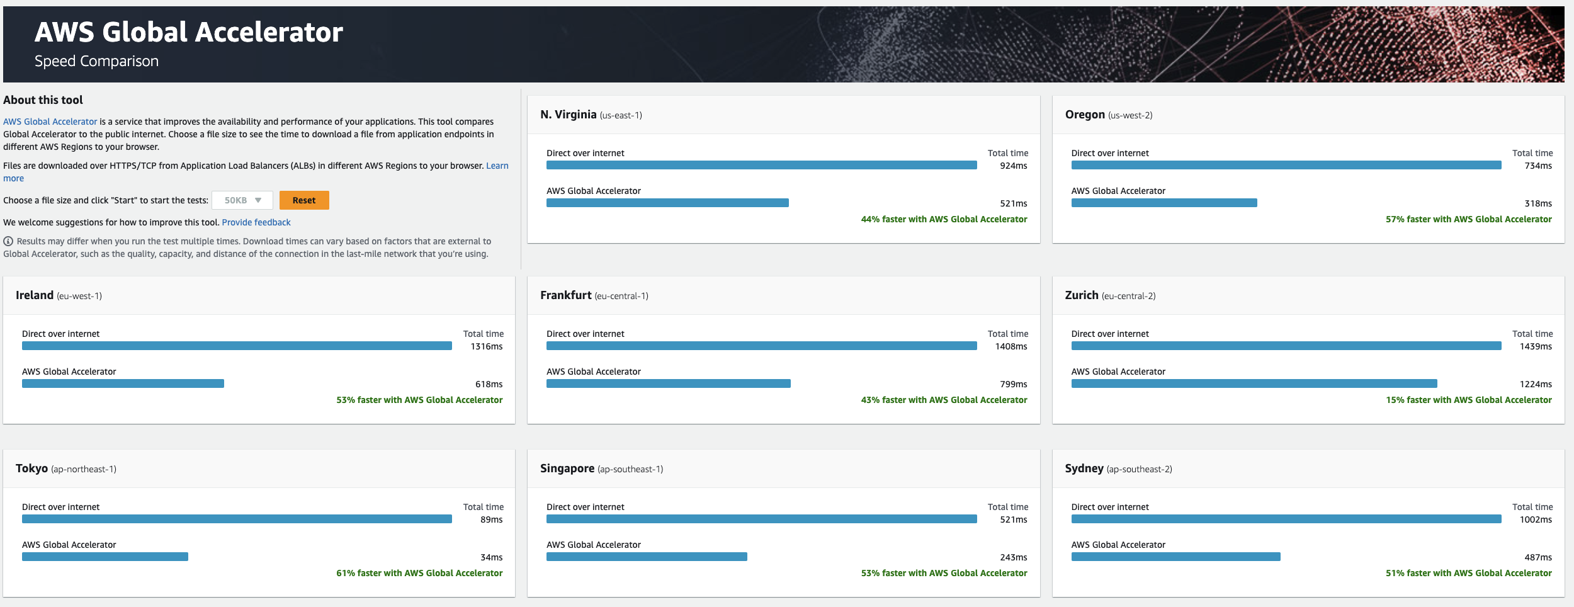Click the 43% faster result text
The height and width of the screenshot is (607, 1574).
(x=944, y=400)
